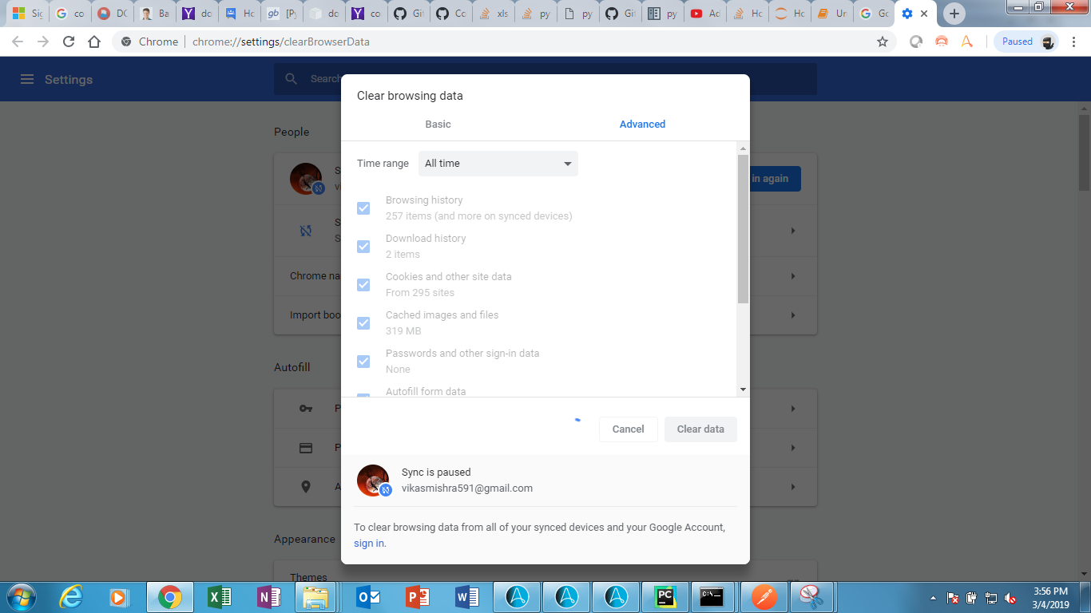Select the Advanced tab
1091x613 pixels.
(x=642, y=125)
